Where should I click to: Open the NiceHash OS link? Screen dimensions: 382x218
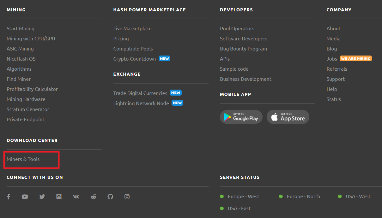[x=21, y=59]
